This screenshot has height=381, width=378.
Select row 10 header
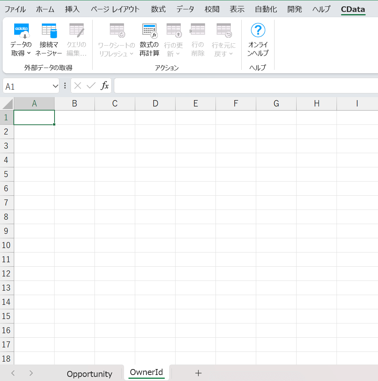click(7, 245)
